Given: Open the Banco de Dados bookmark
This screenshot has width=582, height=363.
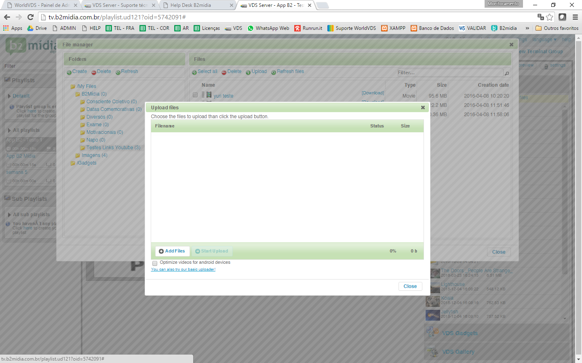Looking at the screenshot, I should [x=432, y=28].
